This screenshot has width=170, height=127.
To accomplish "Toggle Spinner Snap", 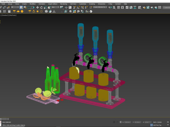I will tap(86, 7).
